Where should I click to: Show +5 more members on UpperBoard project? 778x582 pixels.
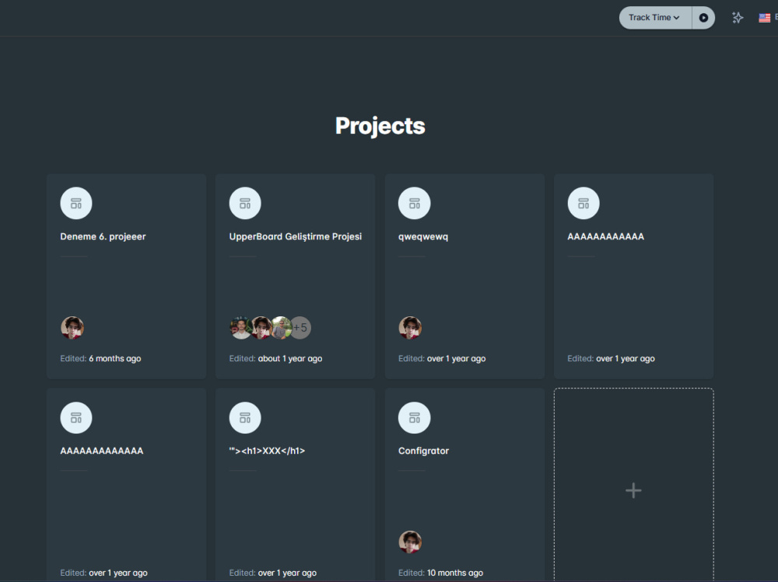pos(300,328)
